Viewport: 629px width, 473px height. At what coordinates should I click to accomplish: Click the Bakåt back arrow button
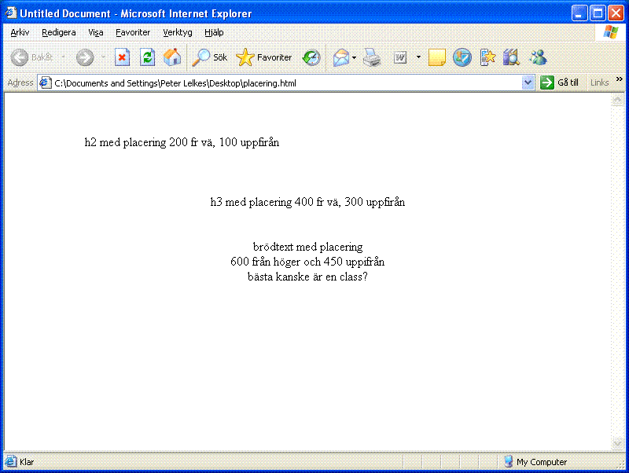(x=31, y=57)
